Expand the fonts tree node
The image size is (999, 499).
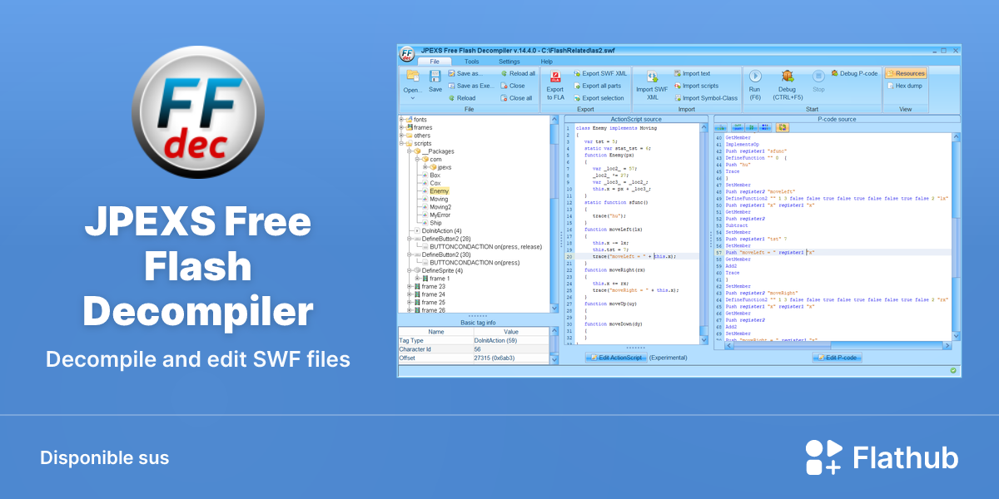click(402, 119)
